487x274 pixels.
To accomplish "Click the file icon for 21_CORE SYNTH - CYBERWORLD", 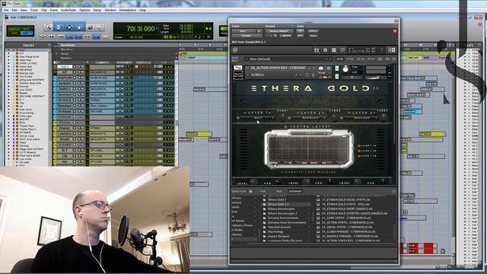I will coord(318,218).
